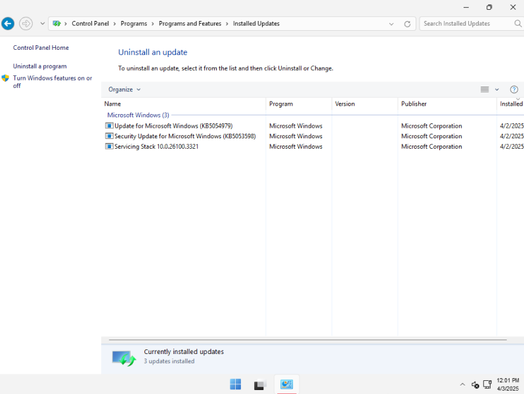Go back with the blue Back arrow
524x394 pixels.
tap(8, 24)
